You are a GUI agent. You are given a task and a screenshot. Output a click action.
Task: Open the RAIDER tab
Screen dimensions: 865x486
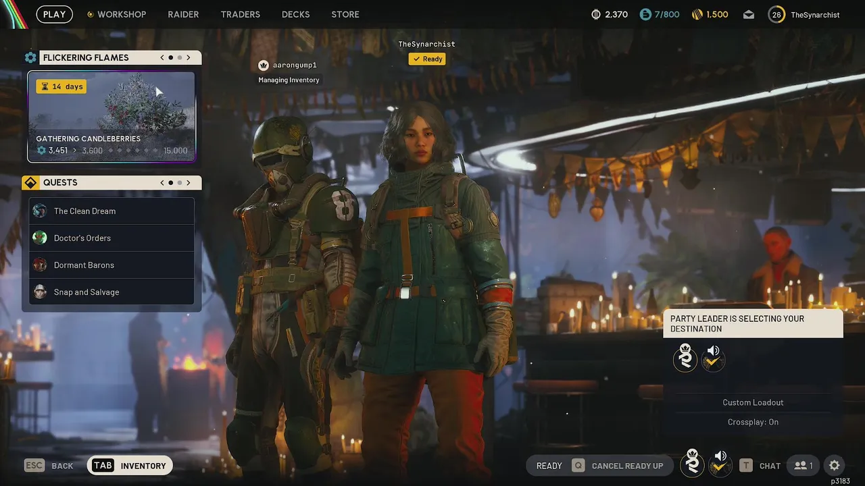coord(183,14)
